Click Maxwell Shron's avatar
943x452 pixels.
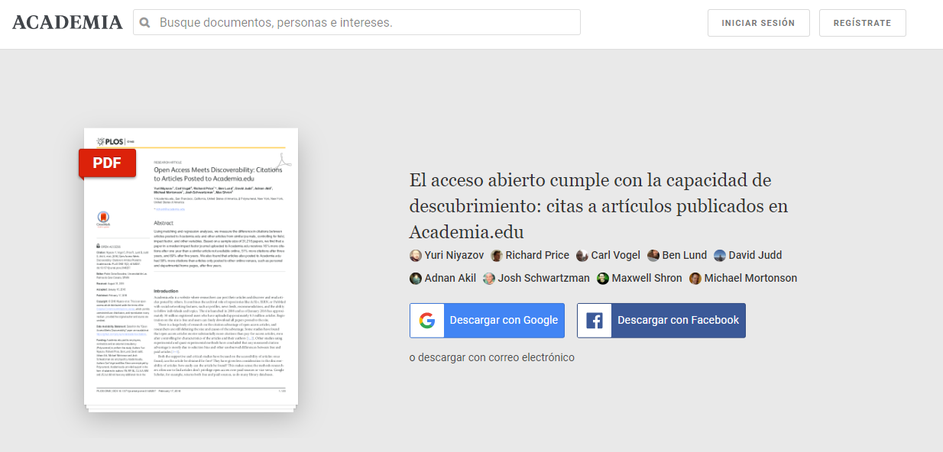pos(603,279)
